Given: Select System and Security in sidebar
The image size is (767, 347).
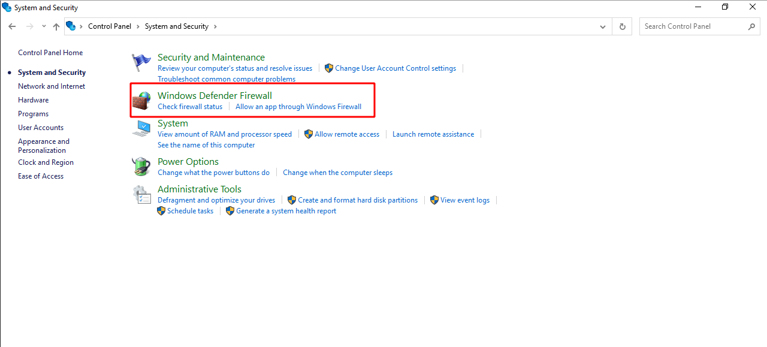Looking at the screenshot, I should coord(52,73).
